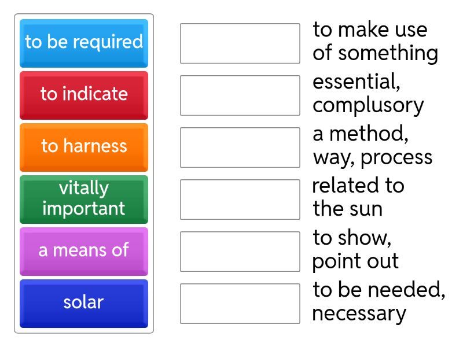Pick the red 'to indicate' tile
463x347 pixels.
coord(84,95)
